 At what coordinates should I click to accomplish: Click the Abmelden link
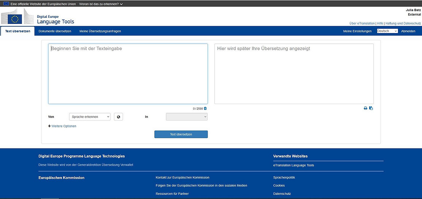(x=408, y=31)
